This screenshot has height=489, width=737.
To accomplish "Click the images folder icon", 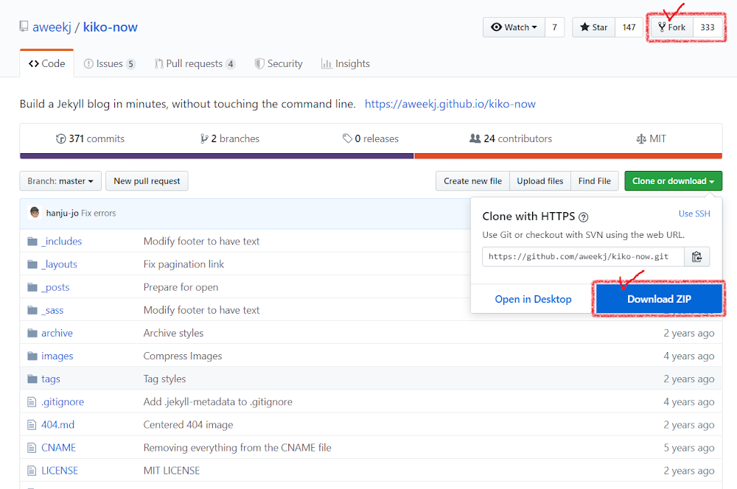I will pyautogui.click(x=32, y=356).
